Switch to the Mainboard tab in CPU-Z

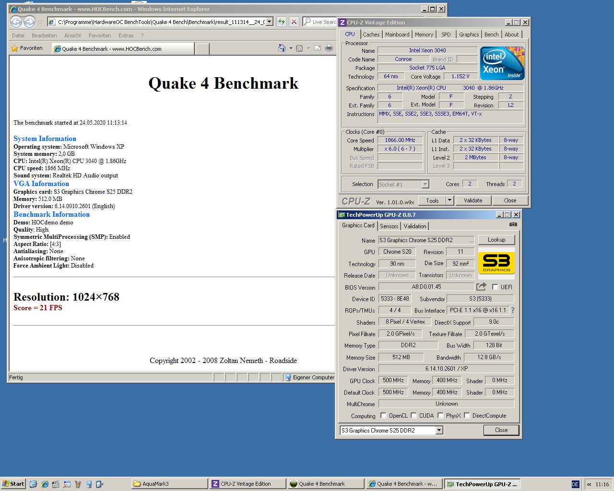[x=397, y=35]
